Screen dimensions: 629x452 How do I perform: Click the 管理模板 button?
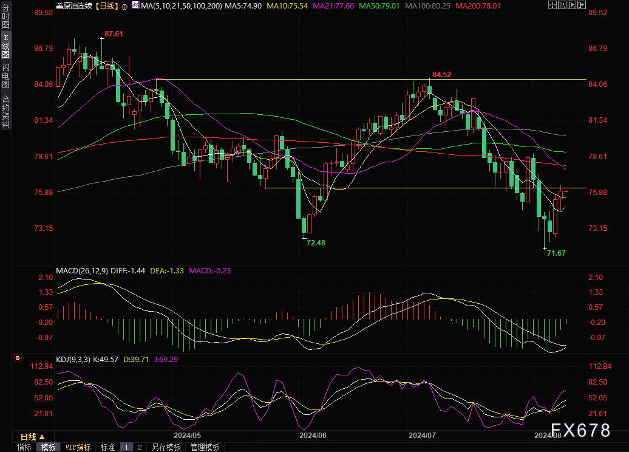205,447
